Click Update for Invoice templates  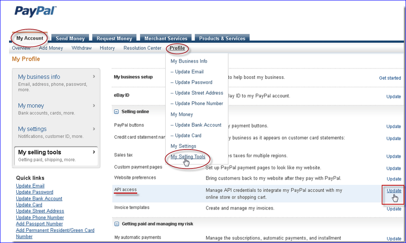click(394, 209)
